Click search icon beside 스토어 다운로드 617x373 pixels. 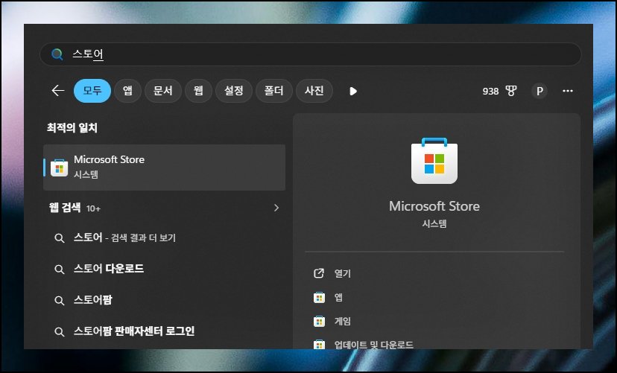pos(60,270)
